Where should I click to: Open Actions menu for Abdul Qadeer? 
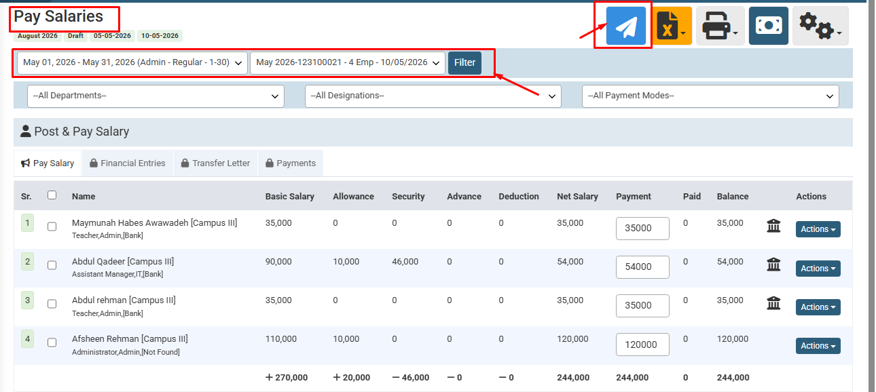point(818,269)
